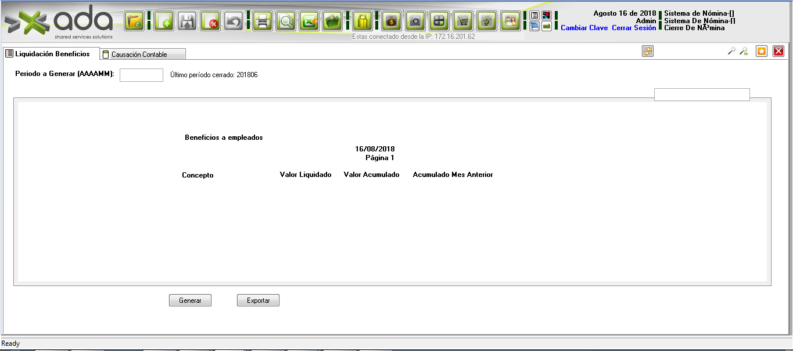
Task: Click the Generar button
Action: (x=190, y=301)
